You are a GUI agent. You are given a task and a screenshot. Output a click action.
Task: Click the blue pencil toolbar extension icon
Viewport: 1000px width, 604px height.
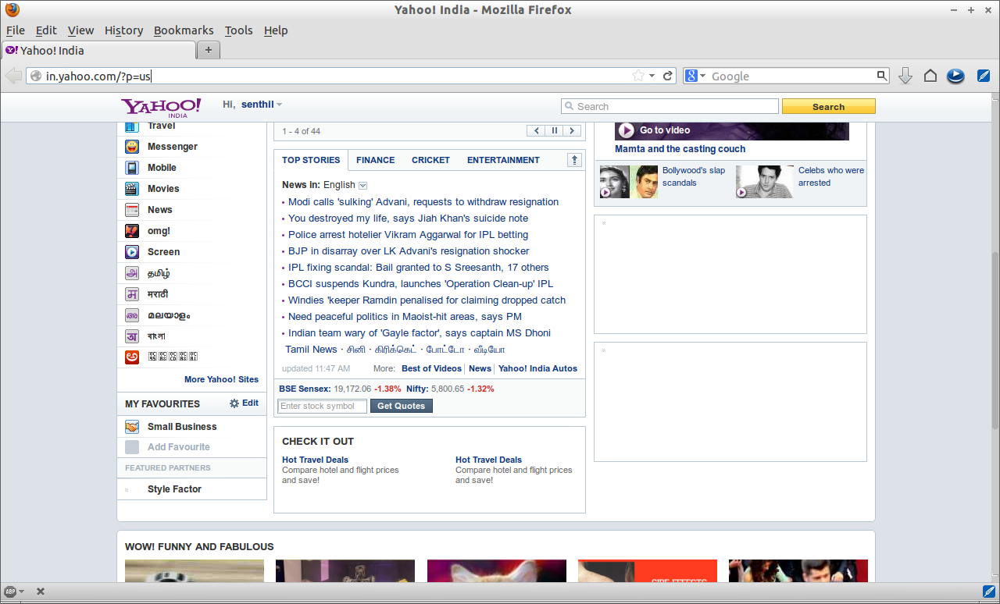[x=984, y=76]
